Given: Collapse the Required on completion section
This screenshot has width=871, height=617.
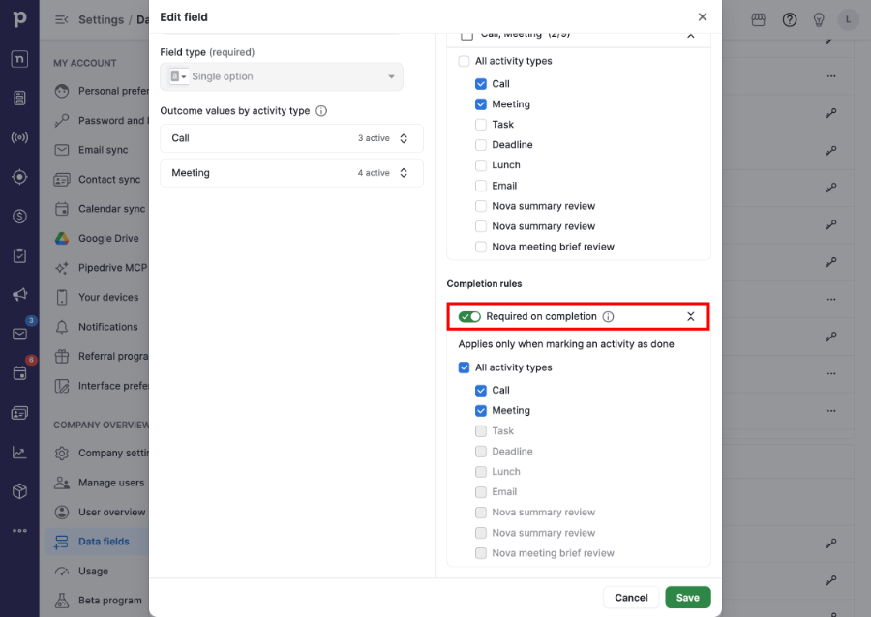Looking at the screenshot, I should tap(690, 317).
